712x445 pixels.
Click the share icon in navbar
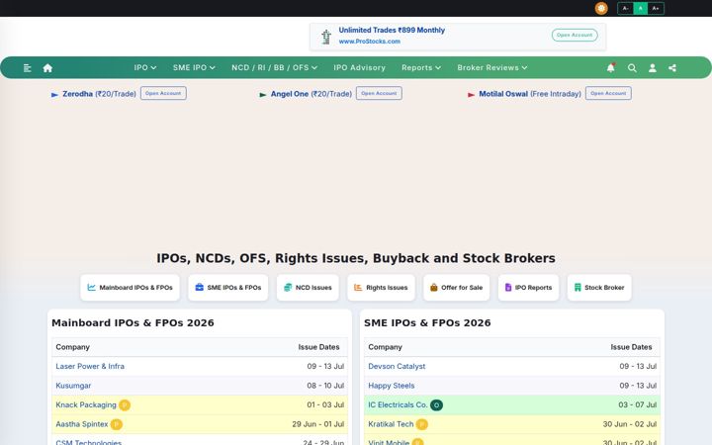(672, 68)
